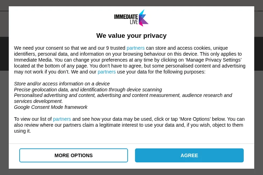Select the 'We value your privacy' heading
Screen dimensions: 263x175
pyautogui.click(x=131, y=36)
